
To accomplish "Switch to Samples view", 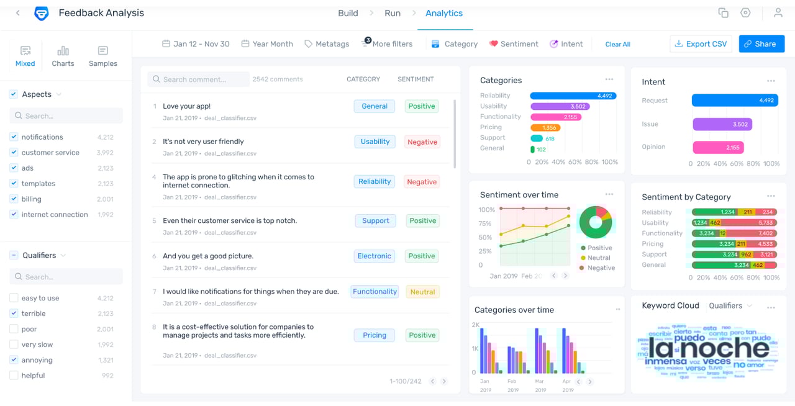I will click(103, 56).
